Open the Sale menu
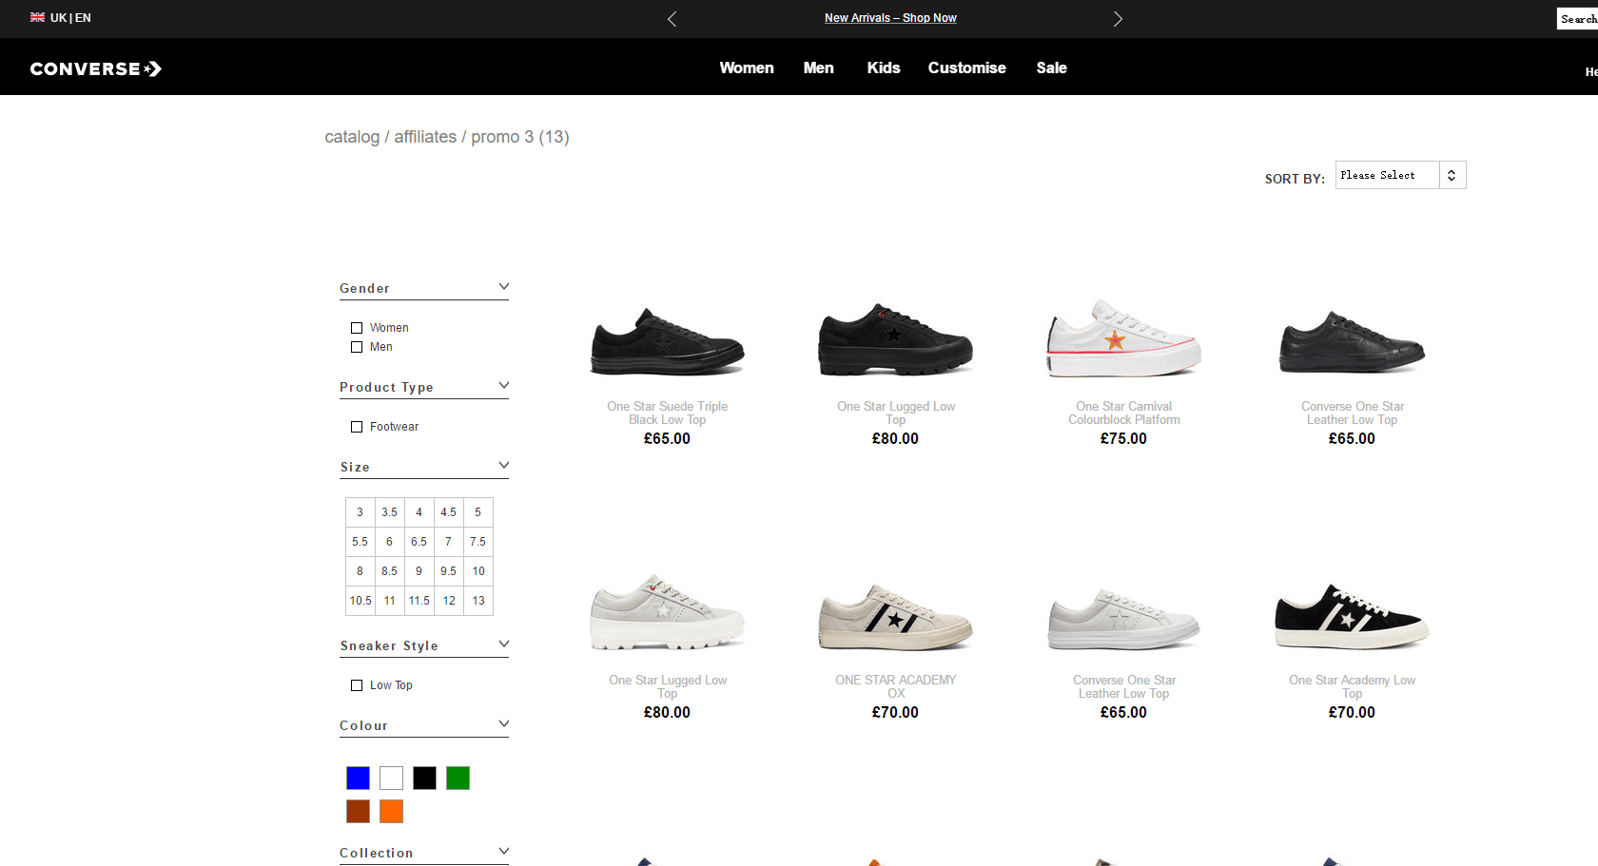Image resolution: width=1598 pixels, height=866 pixels. (x=1051, y=67)
